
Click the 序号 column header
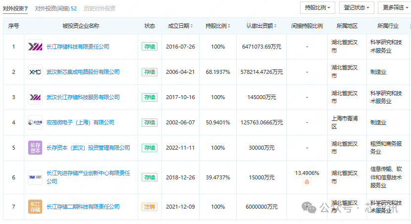point(13,26)
